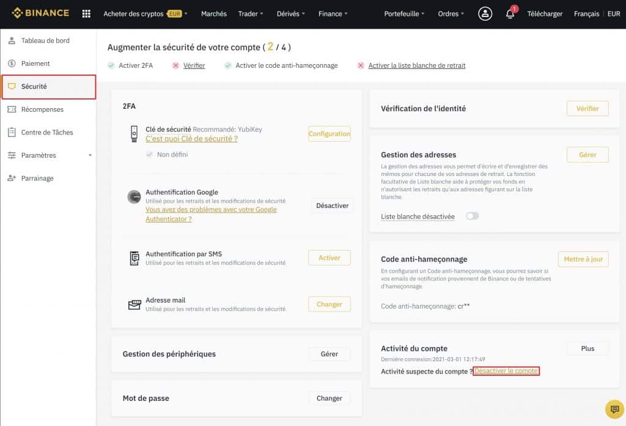Open the Finance dropdown menu

click(331, 13)
